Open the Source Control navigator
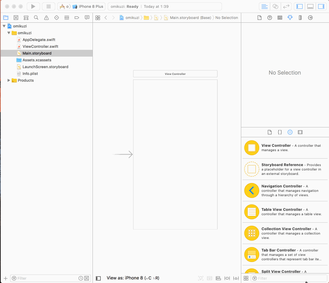Screen dimensions: 329x283 (16, 18)
